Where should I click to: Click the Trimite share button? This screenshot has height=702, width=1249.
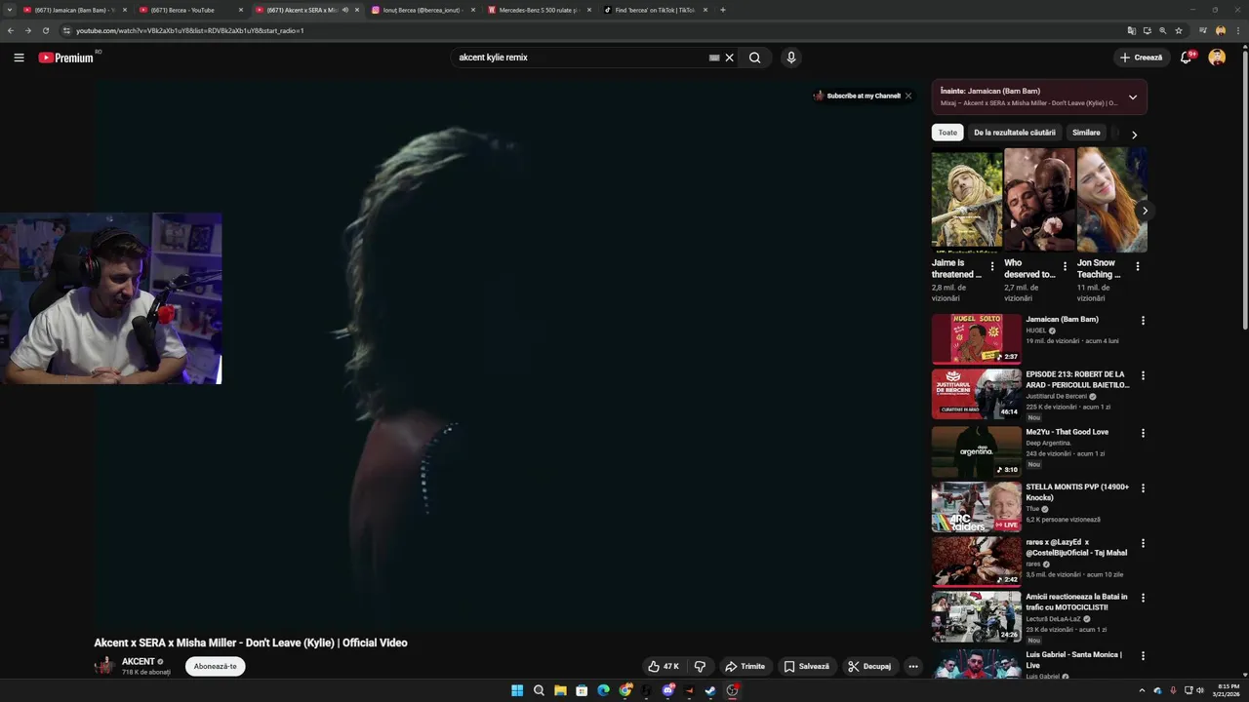(745, 667)
